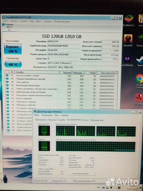Click the ID column header

point(12,72)
